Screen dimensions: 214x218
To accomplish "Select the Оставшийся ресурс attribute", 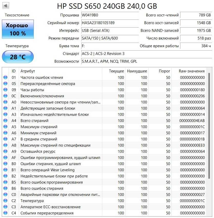I will pos(104,151).
